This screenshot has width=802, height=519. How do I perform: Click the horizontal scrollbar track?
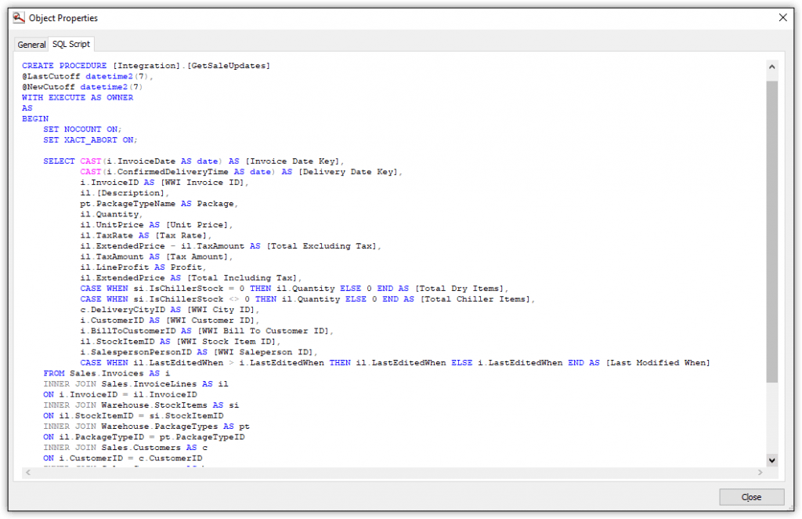(x=392, y=472)
